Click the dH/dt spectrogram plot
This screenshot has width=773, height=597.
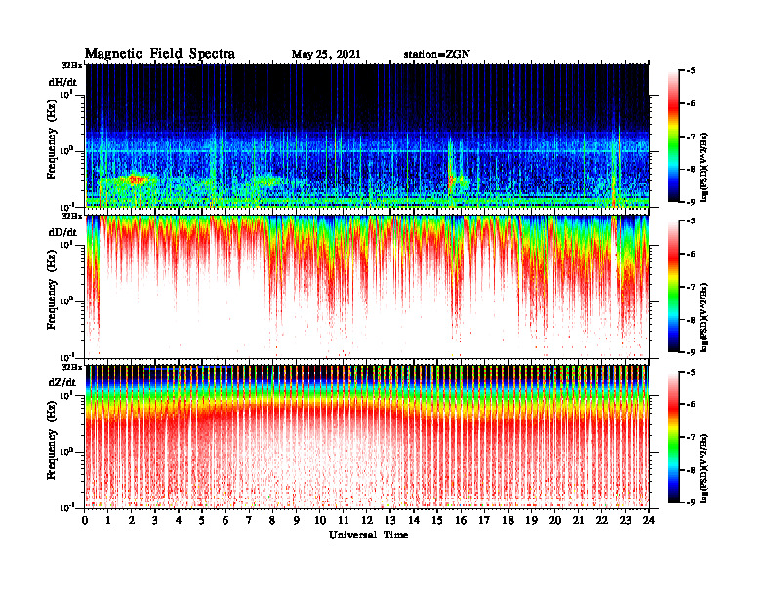pos(367,136)
